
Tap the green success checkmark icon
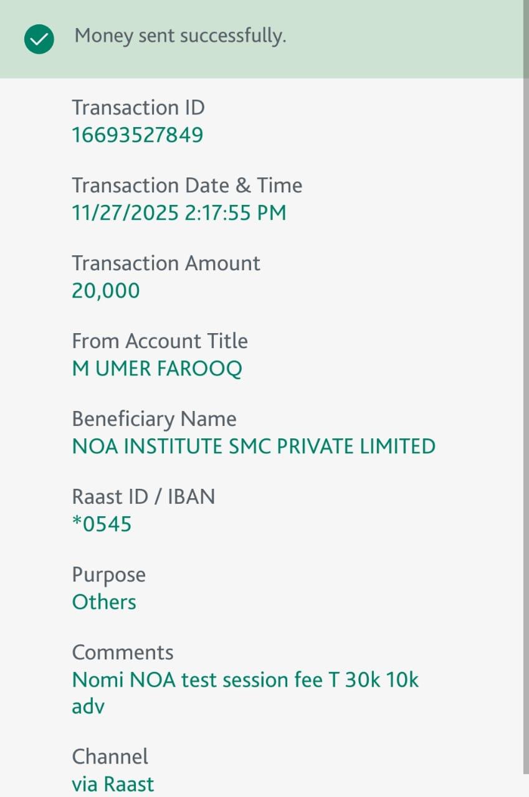point(39,40)
